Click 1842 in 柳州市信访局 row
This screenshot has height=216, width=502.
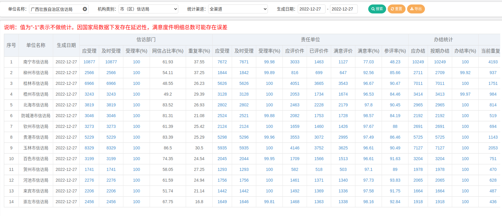click(x=244, y=73)
